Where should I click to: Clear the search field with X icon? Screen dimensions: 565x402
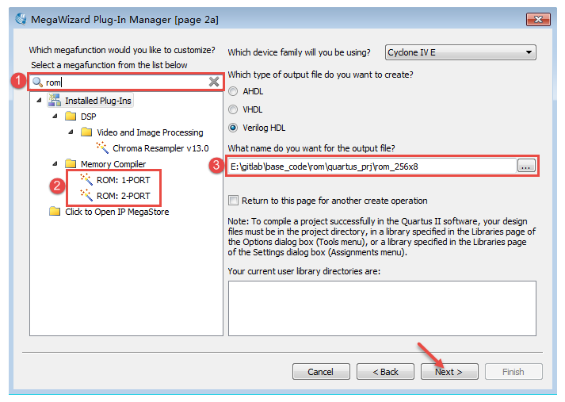pyautogui.click(x=214, y=82)
